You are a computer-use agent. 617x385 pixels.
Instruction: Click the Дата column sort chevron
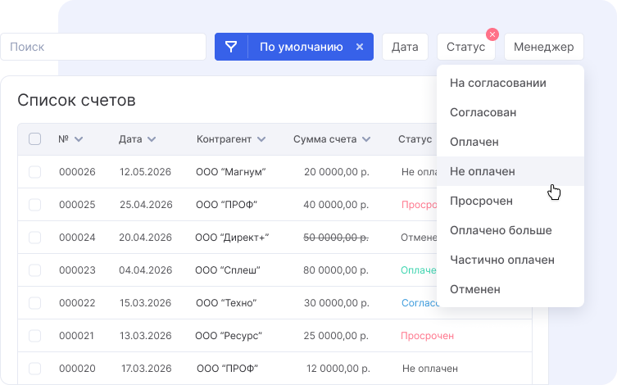pyautogui.click(x=152, y=139)
